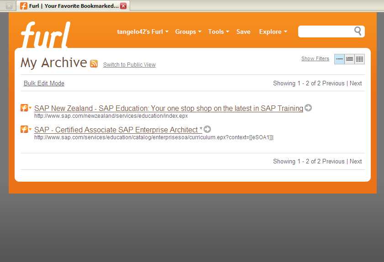Click Save in the navigation bar
This screenshot has height=262, width=384.
pos(243,31)
